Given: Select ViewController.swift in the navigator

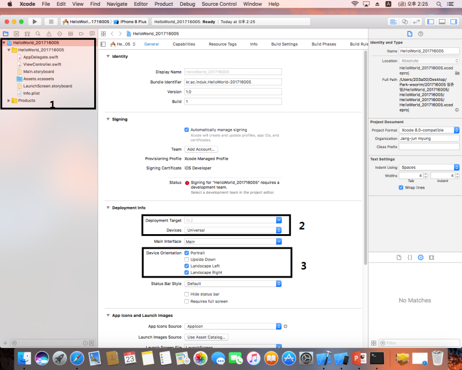Looking at the screenshot, I should [x=42, y=64].
